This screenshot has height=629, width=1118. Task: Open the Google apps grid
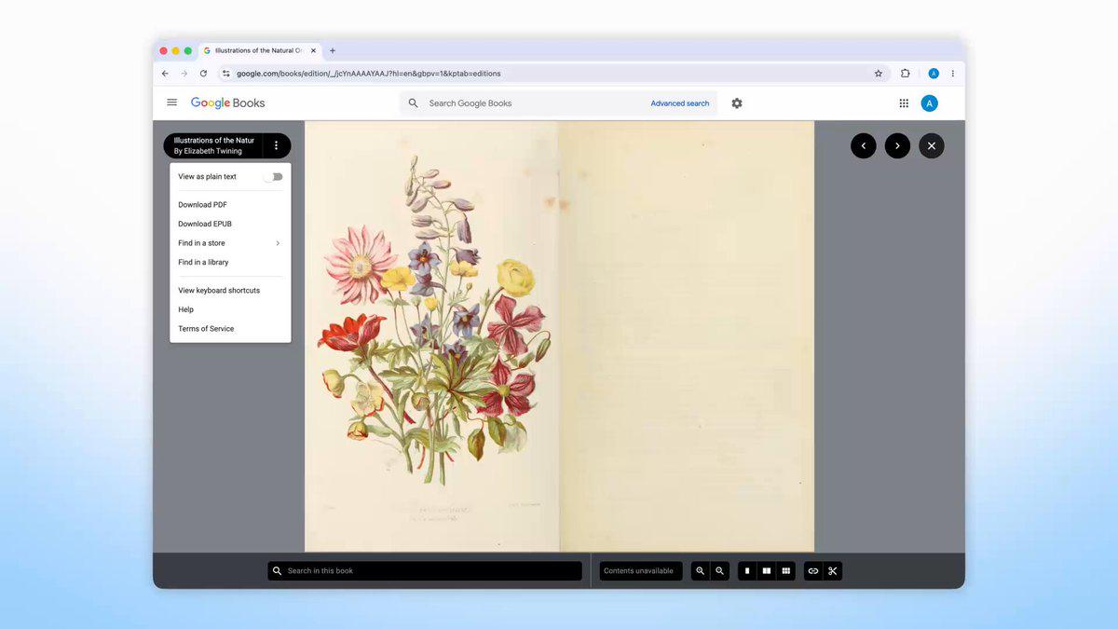904,103
